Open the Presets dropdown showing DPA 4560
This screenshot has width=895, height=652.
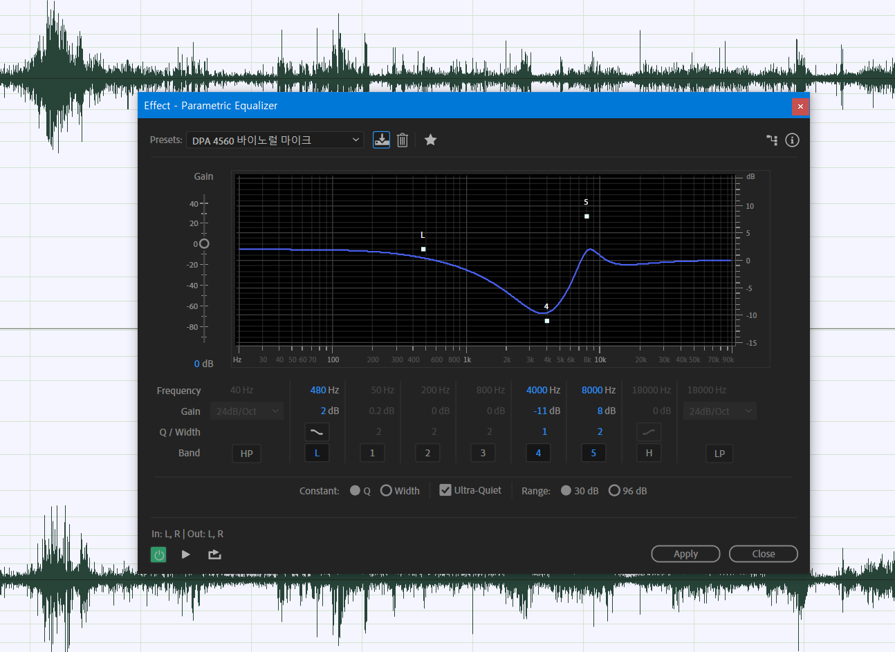275,140
